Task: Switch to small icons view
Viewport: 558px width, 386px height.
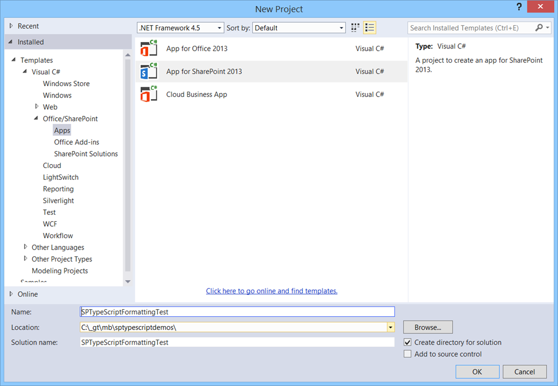Action: [355, 28]
